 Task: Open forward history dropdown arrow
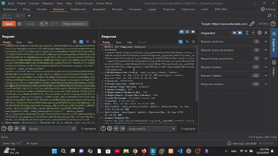coord(57,24)
